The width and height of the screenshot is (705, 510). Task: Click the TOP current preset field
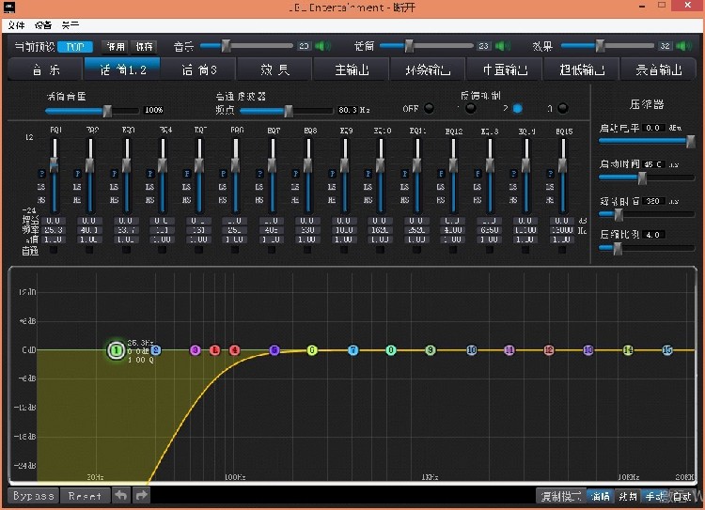click(x=75, y=46)
